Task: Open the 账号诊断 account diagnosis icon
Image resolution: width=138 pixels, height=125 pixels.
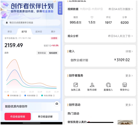Action: [x=92, y=85]
